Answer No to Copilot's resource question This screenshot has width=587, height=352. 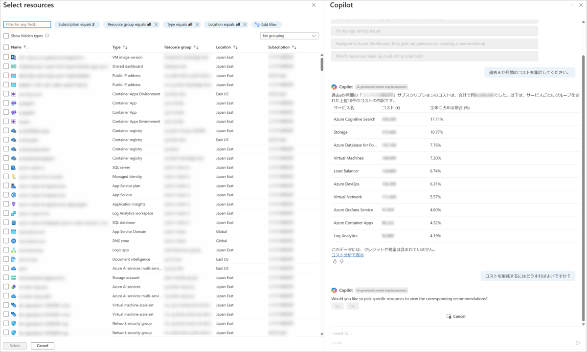pos(352,306)
